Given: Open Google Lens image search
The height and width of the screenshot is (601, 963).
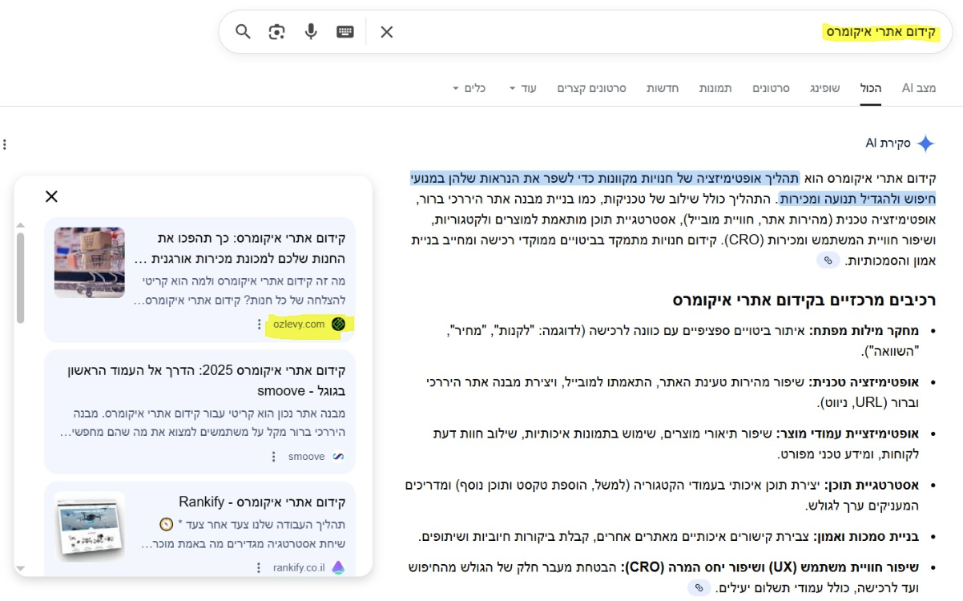Looking at the screenshot, I should (x=277, y=31).
